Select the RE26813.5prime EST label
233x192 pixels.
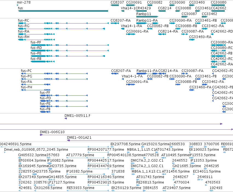pyautogui.click(x=150, y=182)
